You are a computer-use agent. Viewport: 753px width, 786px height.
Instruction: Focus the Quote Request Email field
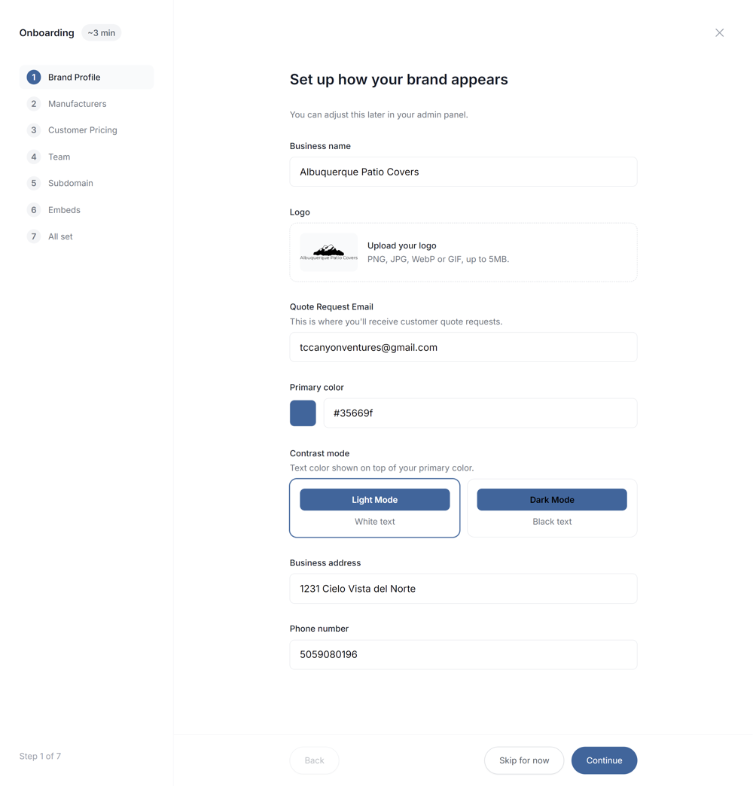click(x=463, y=347)
